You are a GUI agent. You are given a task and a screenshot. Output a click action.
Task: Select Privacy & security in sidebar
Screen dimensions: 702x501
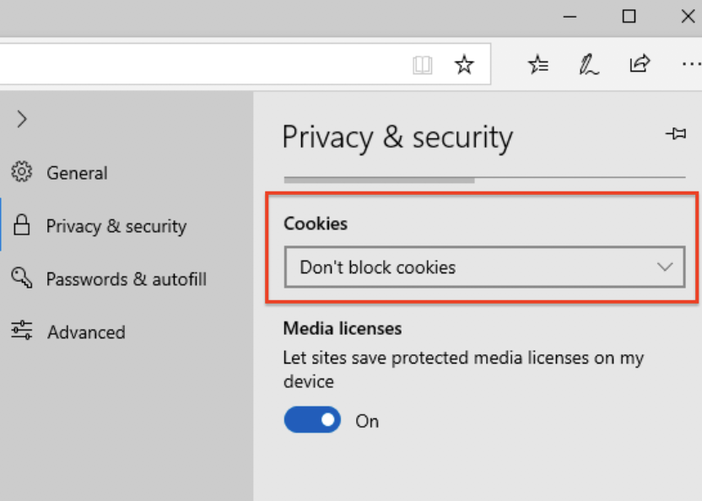point(116,226)
